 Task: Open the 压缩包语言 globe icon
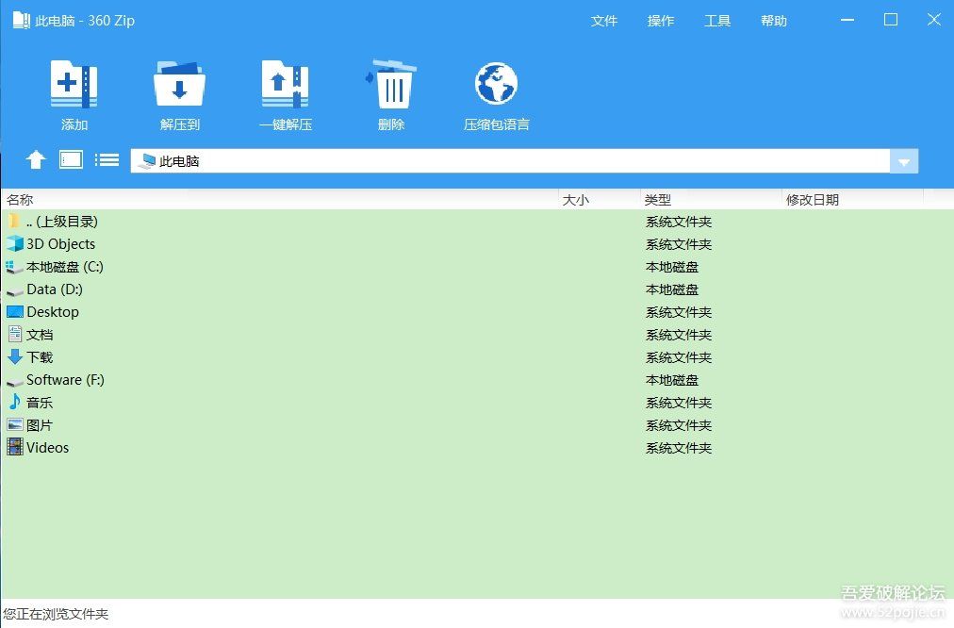496,83
